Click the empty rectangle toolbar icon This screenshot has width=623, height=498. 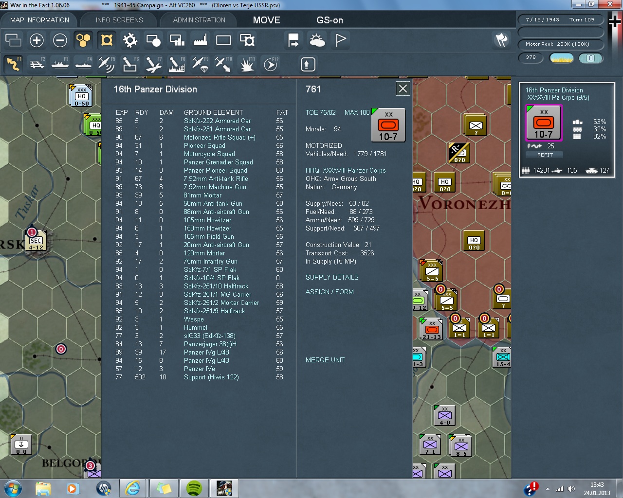[x=223, y=40]
